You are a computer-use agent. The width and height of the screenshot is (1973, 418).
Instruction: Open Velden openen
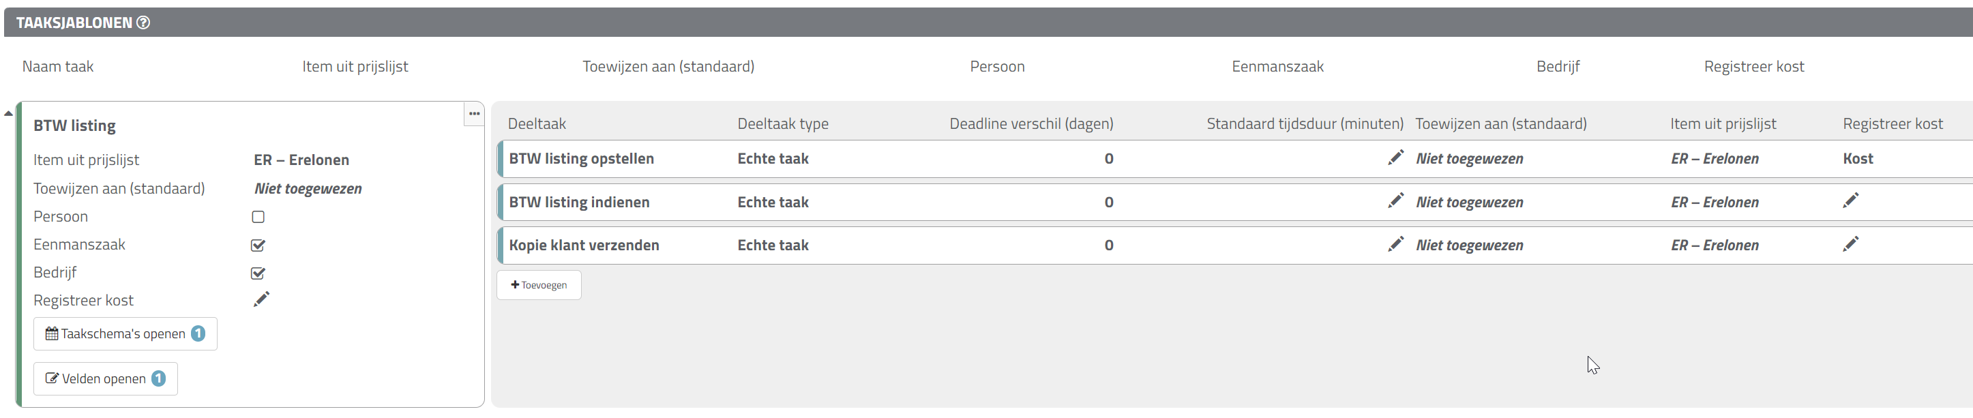pyautogui.click(x=106, y=379)
